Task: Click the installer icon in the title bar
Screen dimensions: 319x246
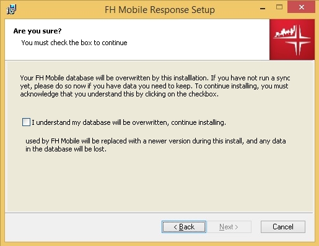Action: [x=11, y=9]
